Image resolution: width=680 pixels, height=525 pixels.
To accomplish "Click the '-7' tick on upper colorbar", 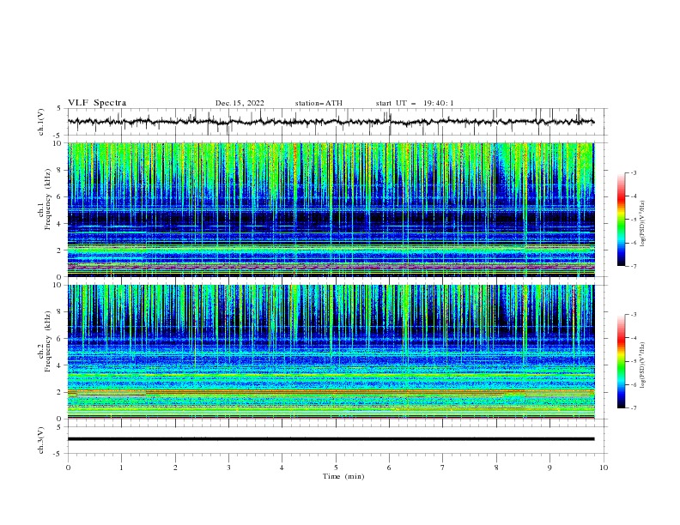I will [x=633, y=266].
